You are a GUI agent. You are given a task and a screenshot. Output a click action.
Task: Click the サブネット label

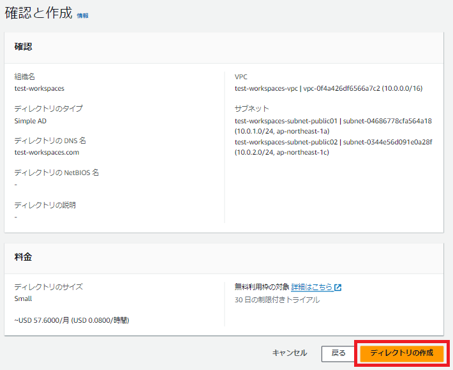click(x=251, y=109)
